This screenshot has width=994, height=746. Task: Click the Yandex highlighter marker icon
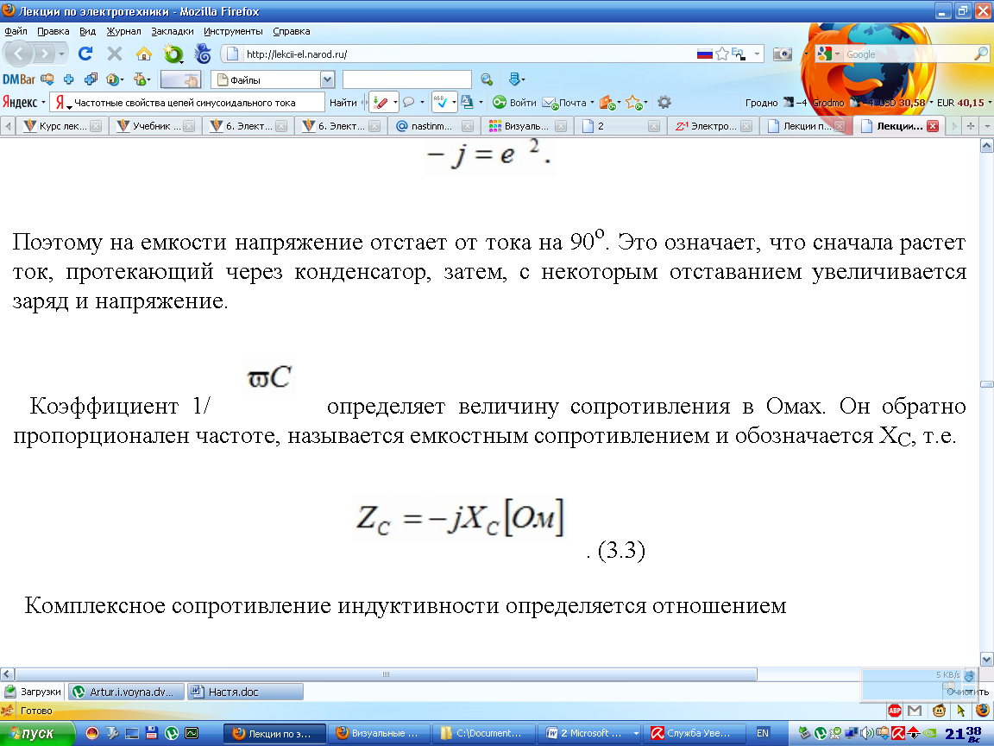380,102
